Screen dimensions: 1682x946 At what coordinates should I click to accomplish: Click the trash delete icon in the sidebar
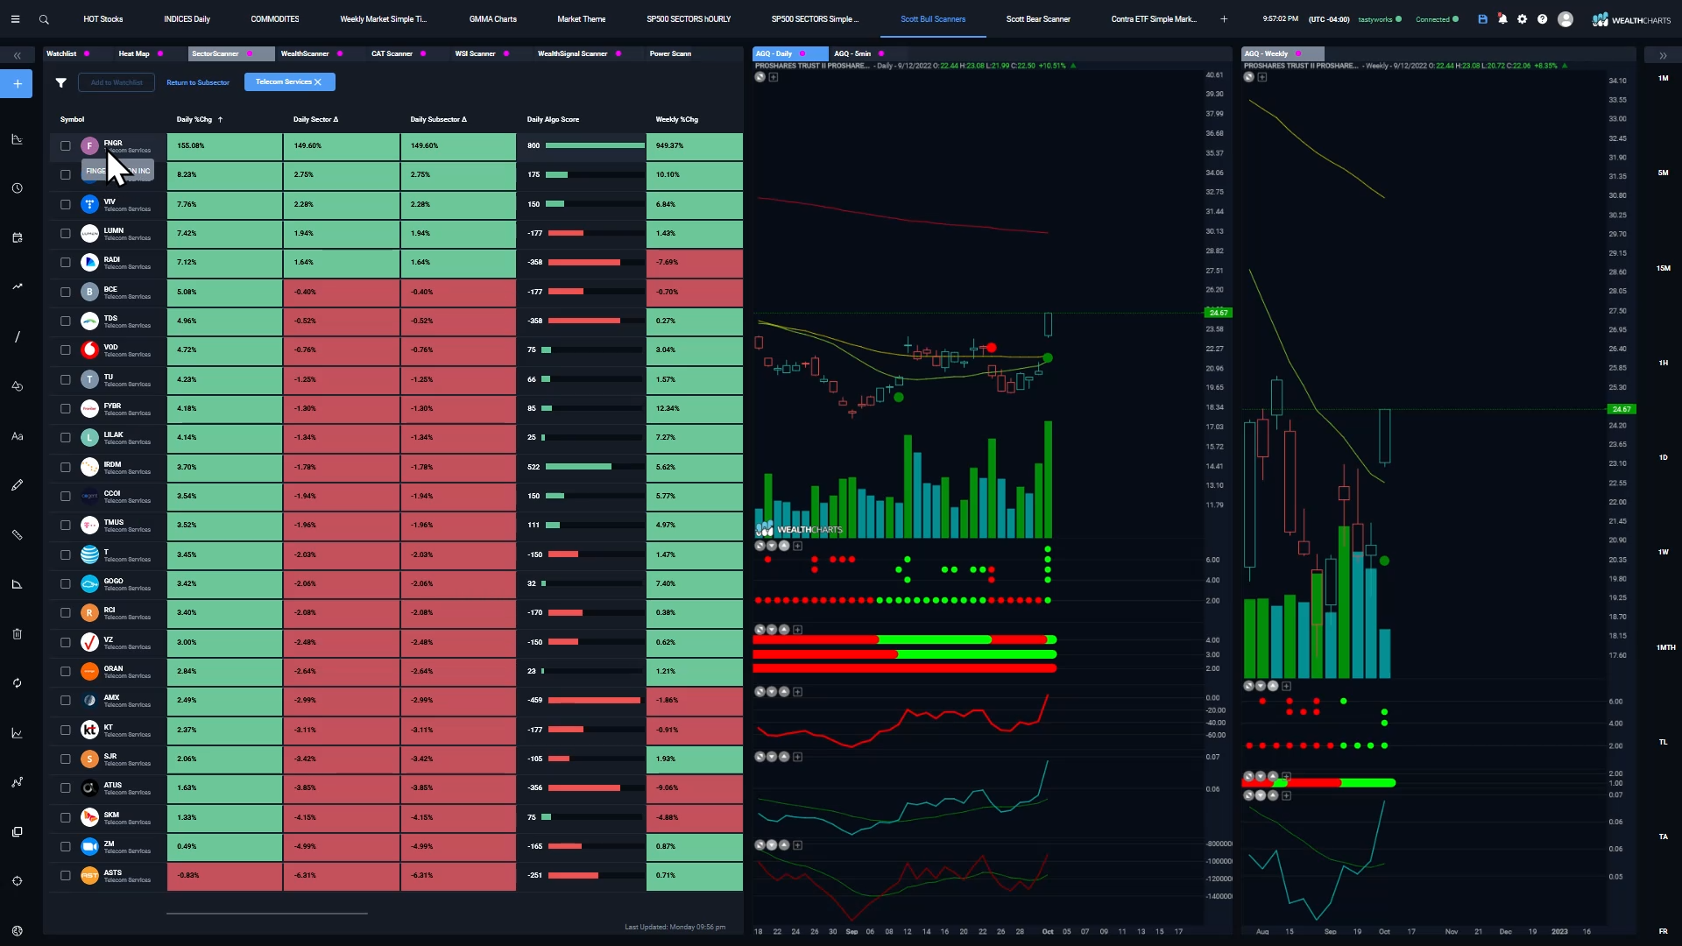coord(17,633)
